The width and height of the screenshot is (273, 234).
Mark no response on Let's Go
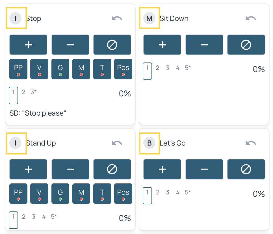[246, 169]
